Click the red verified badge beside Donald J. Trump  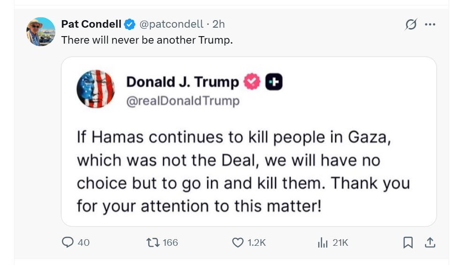[x=252, y=82]
